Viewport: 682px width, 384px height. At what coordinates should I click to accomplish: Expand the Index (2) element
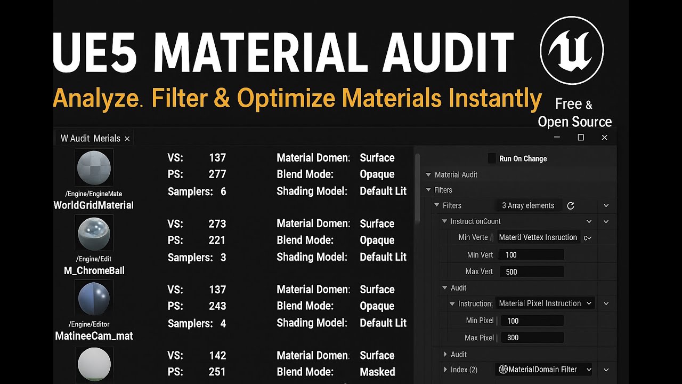445,370
